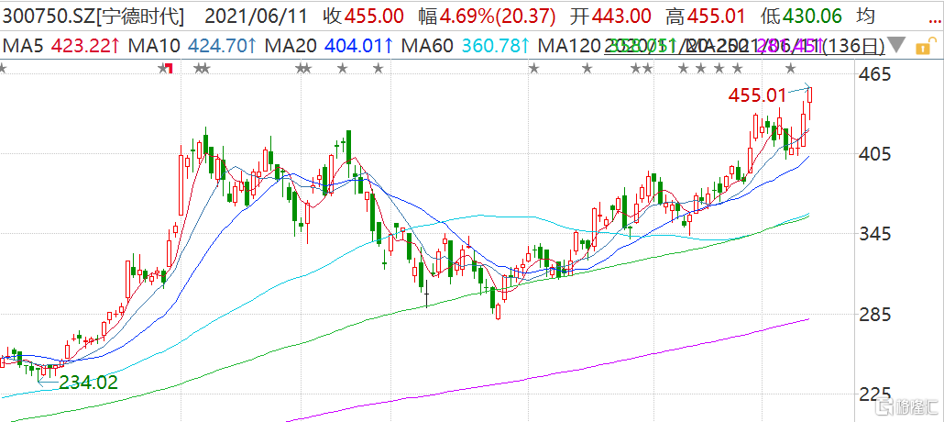Select the stock title 300750.SZ[宁德时代]
The width and height of the screenshot is (944, 422).
point(93,17)
